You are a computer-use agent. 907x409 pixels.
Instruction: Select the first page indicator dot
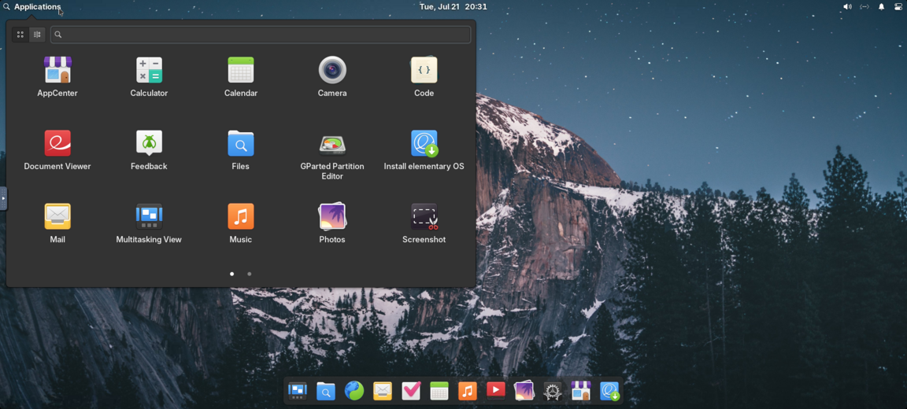click(232, 274)
